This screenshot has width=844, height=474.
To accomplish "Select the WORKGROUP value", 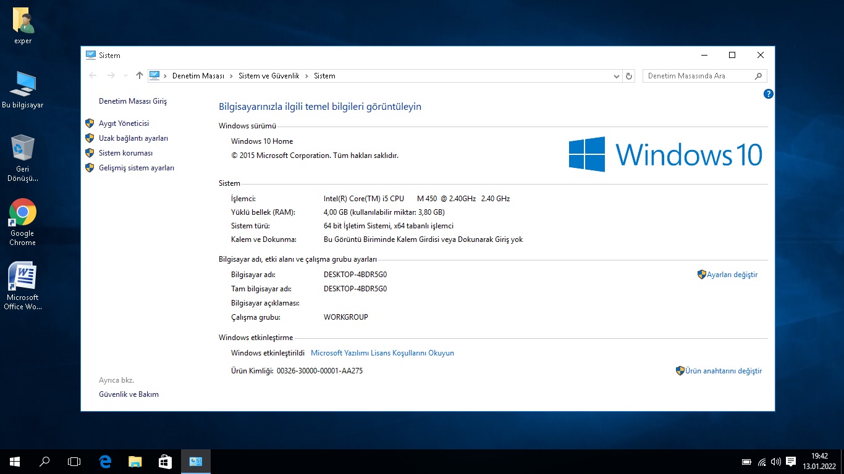I will tap(346, 317).
